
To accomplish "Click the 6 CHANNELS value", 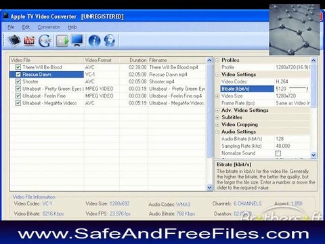I will [x=248, y=203].
